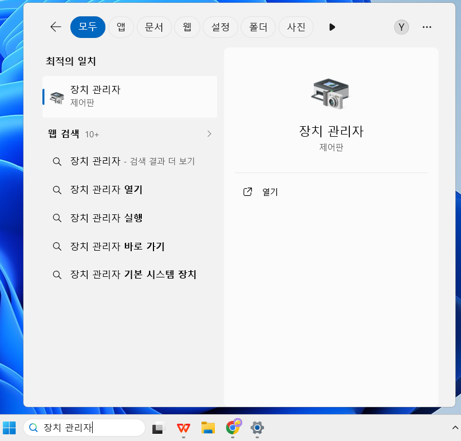
Task: Click the Start button on the taskbar
Action: 8,428
